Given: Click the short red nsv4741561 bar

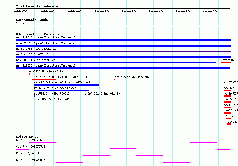Looking at the screenshot, I should [x=226, y=63].
